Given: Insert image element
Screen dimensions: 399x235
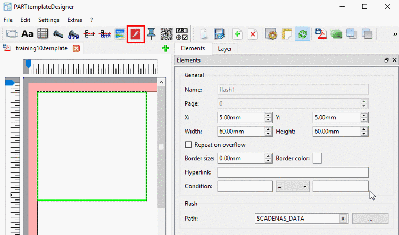Looking at the screenshot, I should (120, 34).
